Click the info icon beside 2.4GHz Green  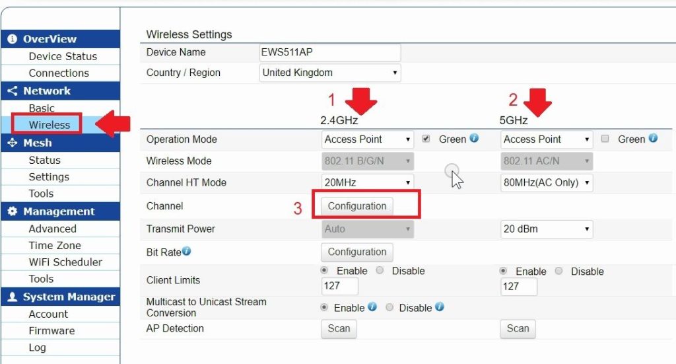(x=474, y=139)
